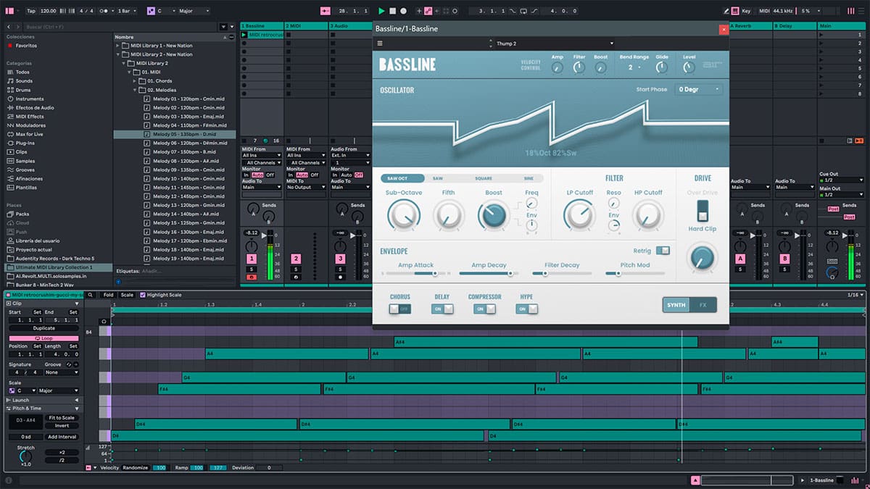The width and height of the screenshot is (870, 489).
Task: Click the Filter Decay slider
Action: pyautogui.click(x=562, y=273)
